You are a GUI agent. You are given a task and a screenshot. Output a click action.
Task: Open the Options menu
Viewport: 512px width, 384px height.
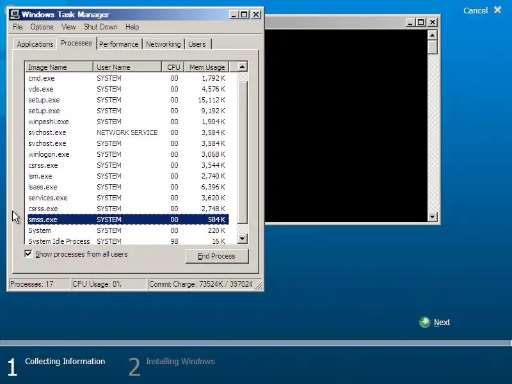(42, 27)
